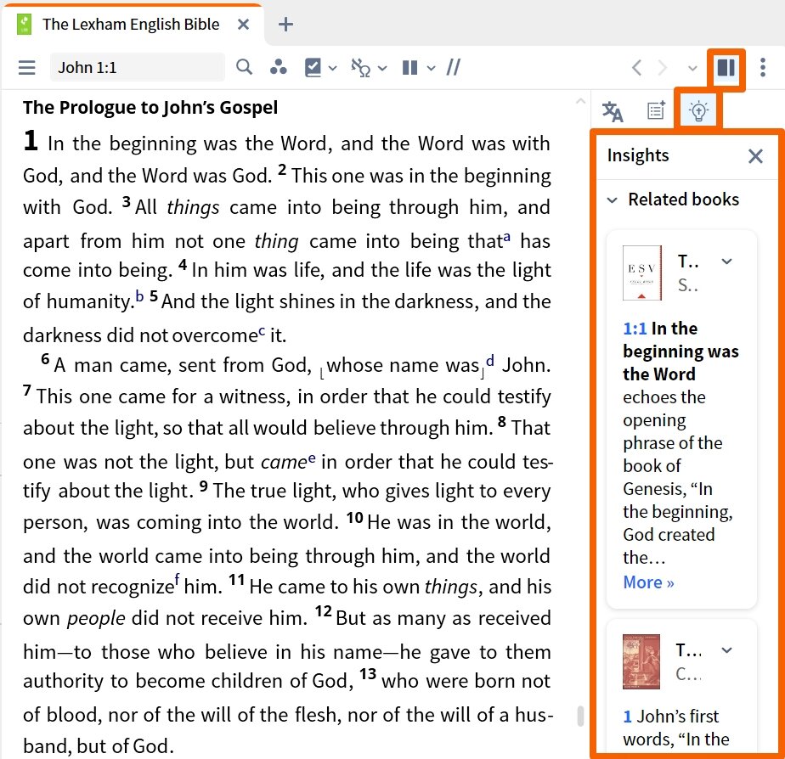Click the reading plan checkmark icon
This screenshot has height=759, width=785.
tap(313, 67)
